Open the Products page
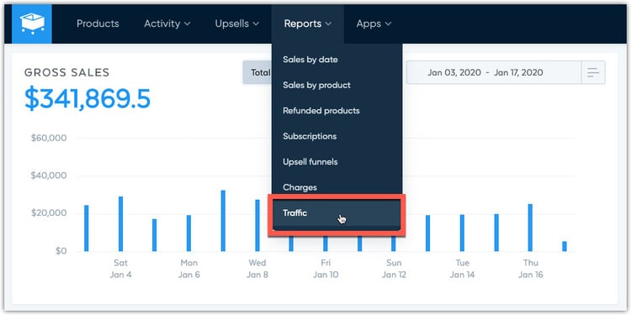Screen dimensions: 631x315 (x=98, y=24)
